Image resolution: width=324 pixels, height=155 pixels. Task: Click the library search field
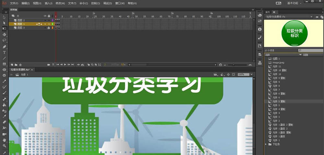pos(311,51)
